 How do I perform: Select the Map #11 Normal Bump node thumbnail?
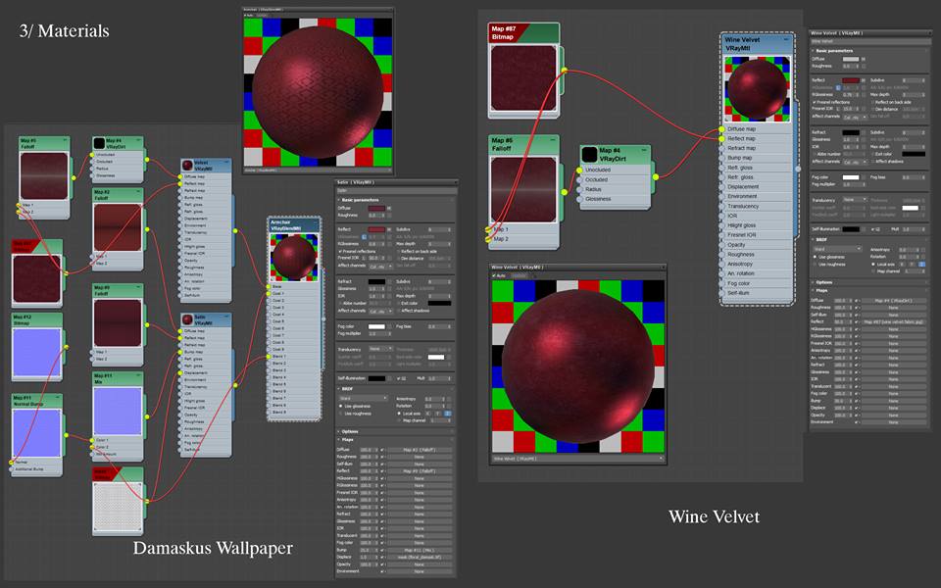[38, 431]
